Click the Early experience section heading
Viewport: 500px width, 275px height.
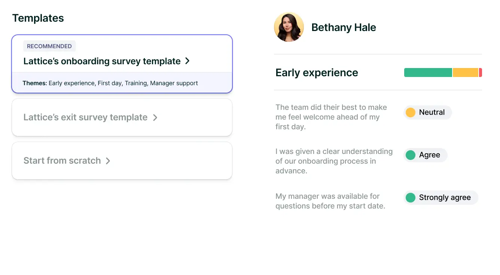317,72
